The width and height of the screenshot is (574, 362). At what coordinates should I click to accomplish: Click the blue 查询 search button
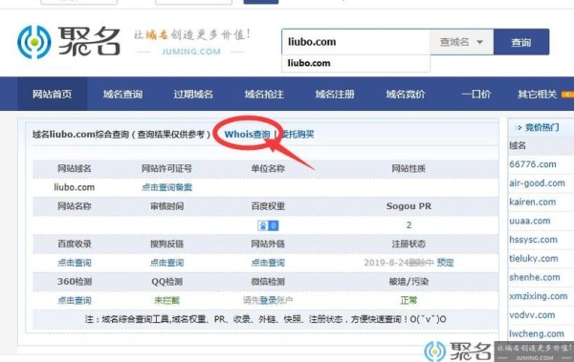(521, 42)
